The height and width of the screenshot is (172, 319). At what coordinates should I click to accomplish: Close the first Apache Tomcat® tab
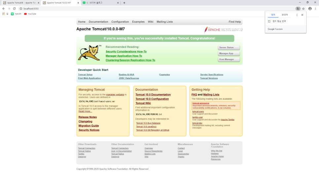(x=38, y=3)
